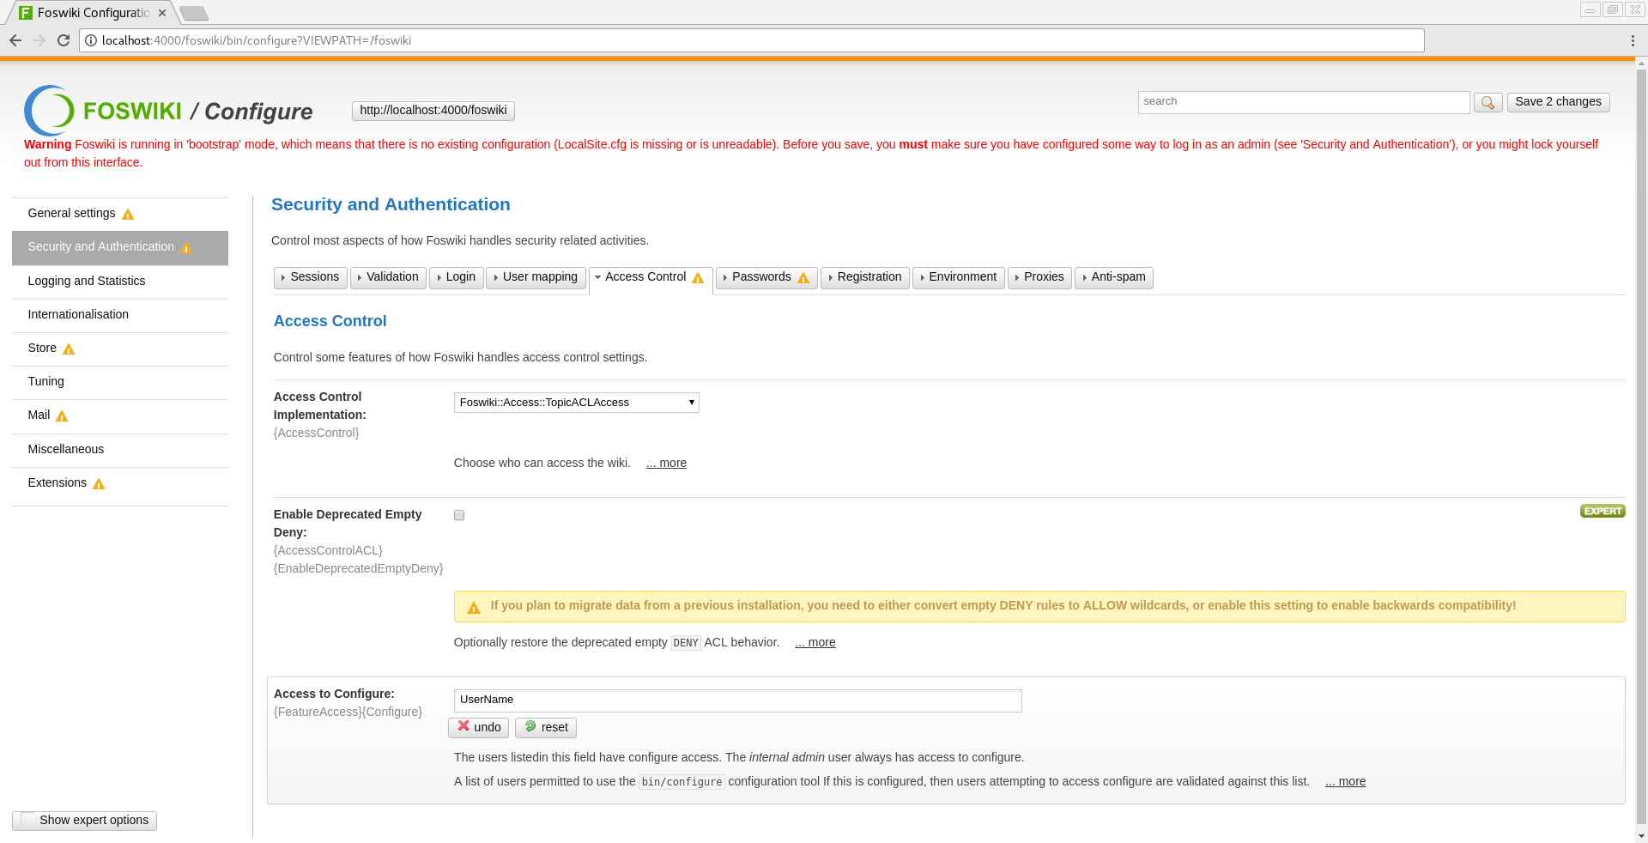Click the browser address bar

(x=752, y=40)
